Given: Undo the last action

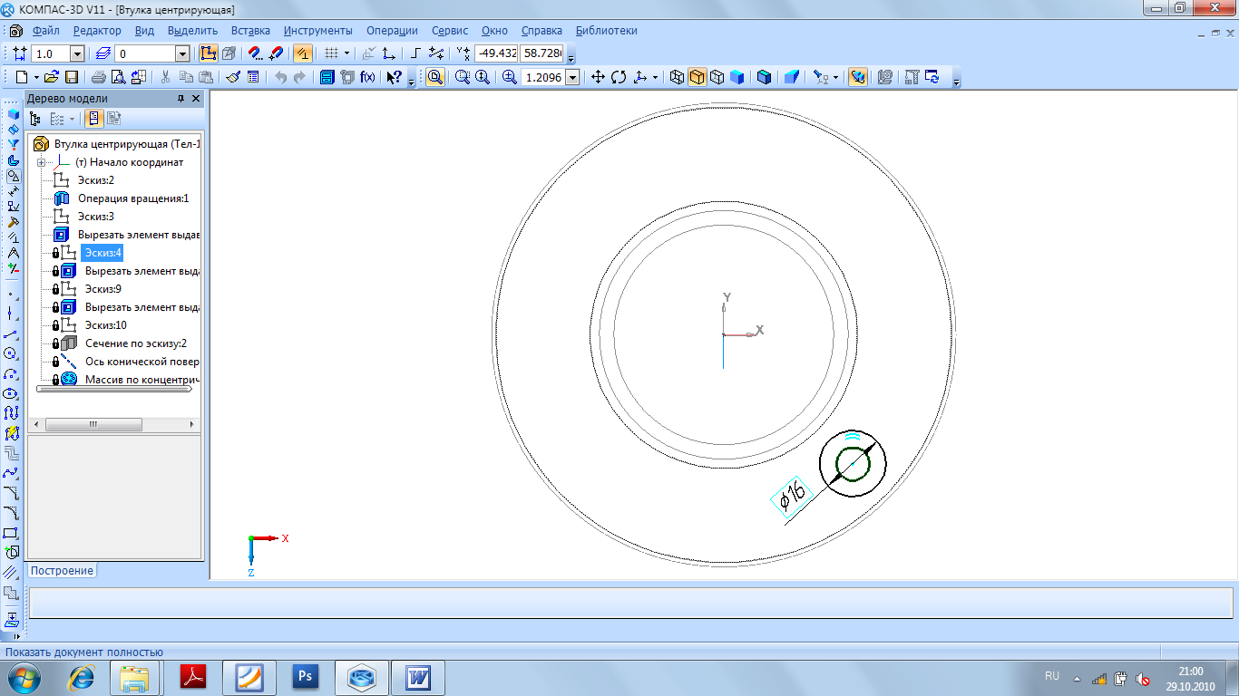Looking at the screenshot, I should click(281, 78).
